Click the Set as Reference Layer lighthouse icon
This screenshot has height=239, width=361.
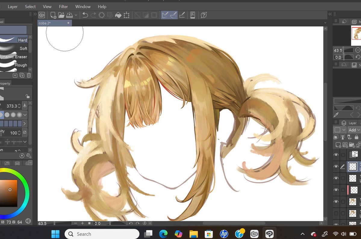[x=343, y=137]
